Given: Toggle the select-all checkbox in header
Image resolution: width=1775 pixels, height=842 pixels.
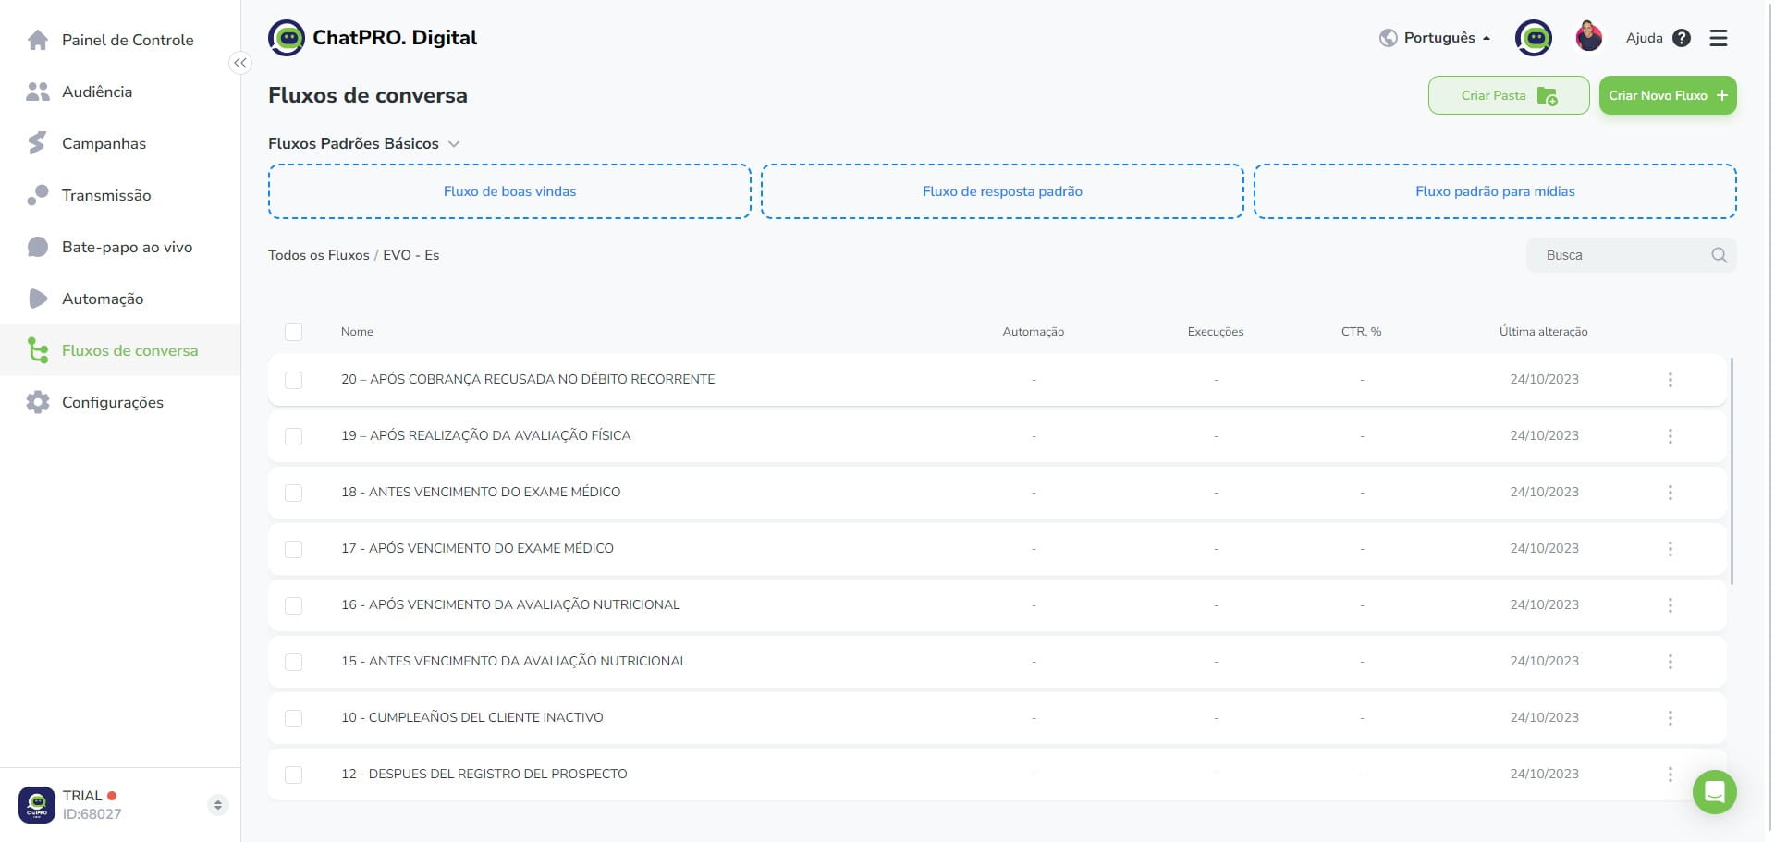Looking at the screenshot, I should [294, 332].
